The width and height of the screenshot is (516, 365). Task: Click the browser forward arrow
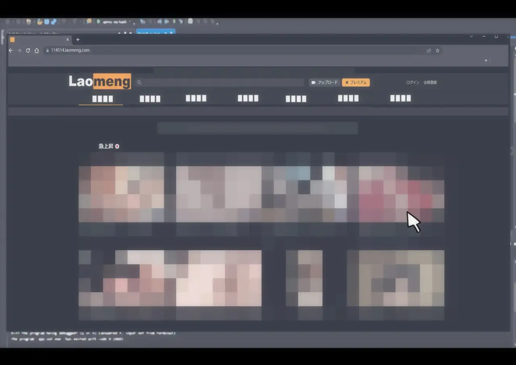click(19, 51)
